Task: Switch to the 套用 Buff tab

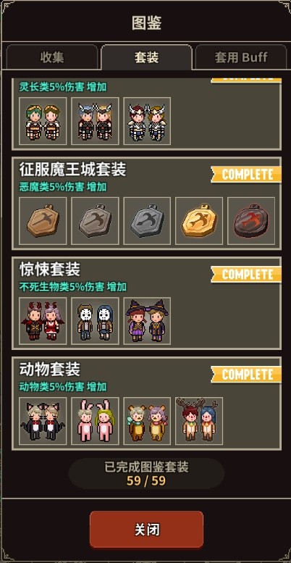Action: pyautogui.click(x=241, y=57)
